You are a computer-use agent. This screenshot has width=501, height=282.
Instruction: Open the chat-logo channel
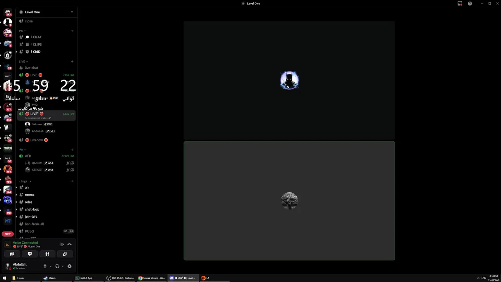coord(46,209)
